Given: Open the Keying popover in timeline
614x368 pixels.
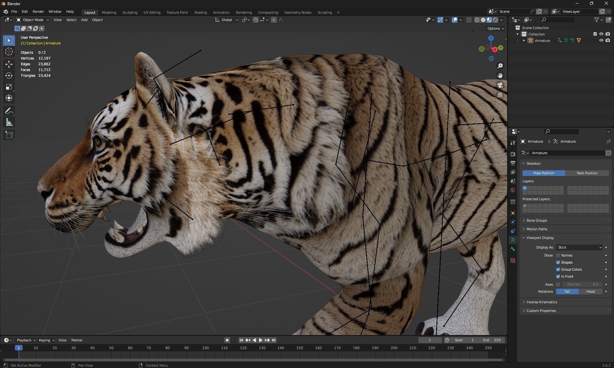Looking at the screenshot, I should tap(46, 340).
